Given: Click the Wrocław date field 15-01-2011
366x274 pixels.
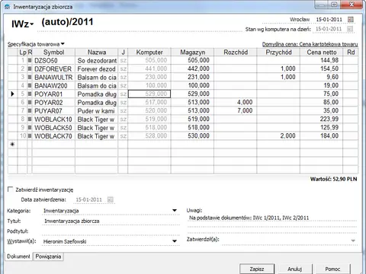Looking at the screenshot, I should coord(329,19).
